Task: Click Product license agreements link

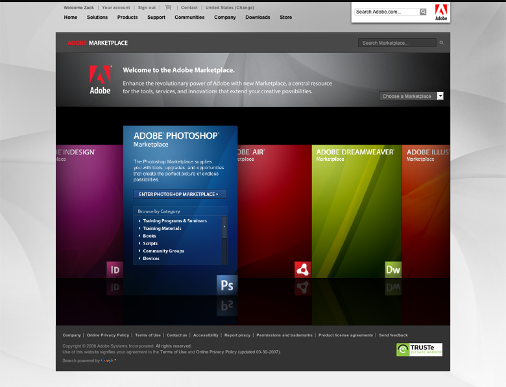Action: (x=346, y=335)
